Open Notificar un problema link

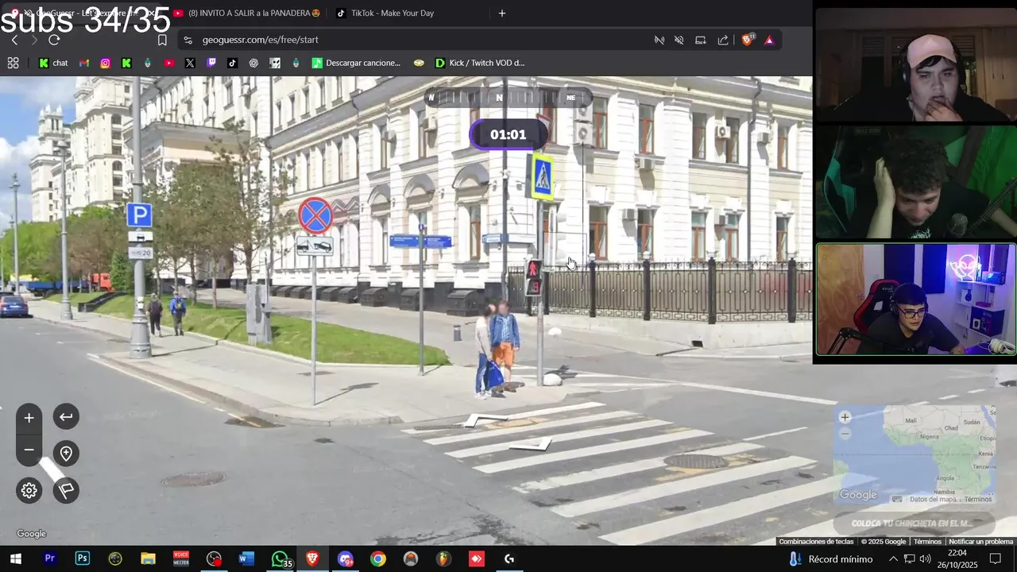click(x=981, y=542)
